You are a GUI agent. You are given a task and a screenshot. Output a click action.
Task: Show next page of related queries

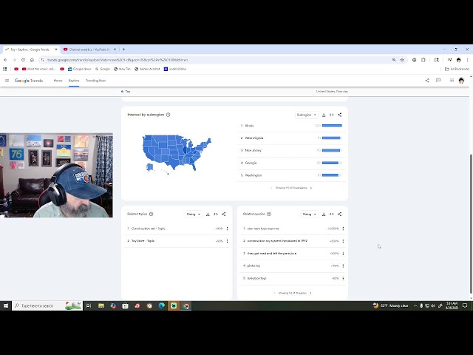[x=311, y=293]
